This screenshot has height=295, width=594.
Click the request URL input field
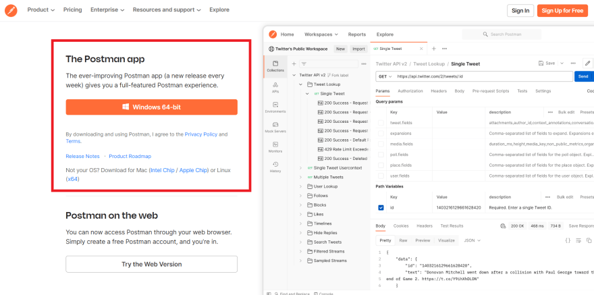tap(484, 76)
